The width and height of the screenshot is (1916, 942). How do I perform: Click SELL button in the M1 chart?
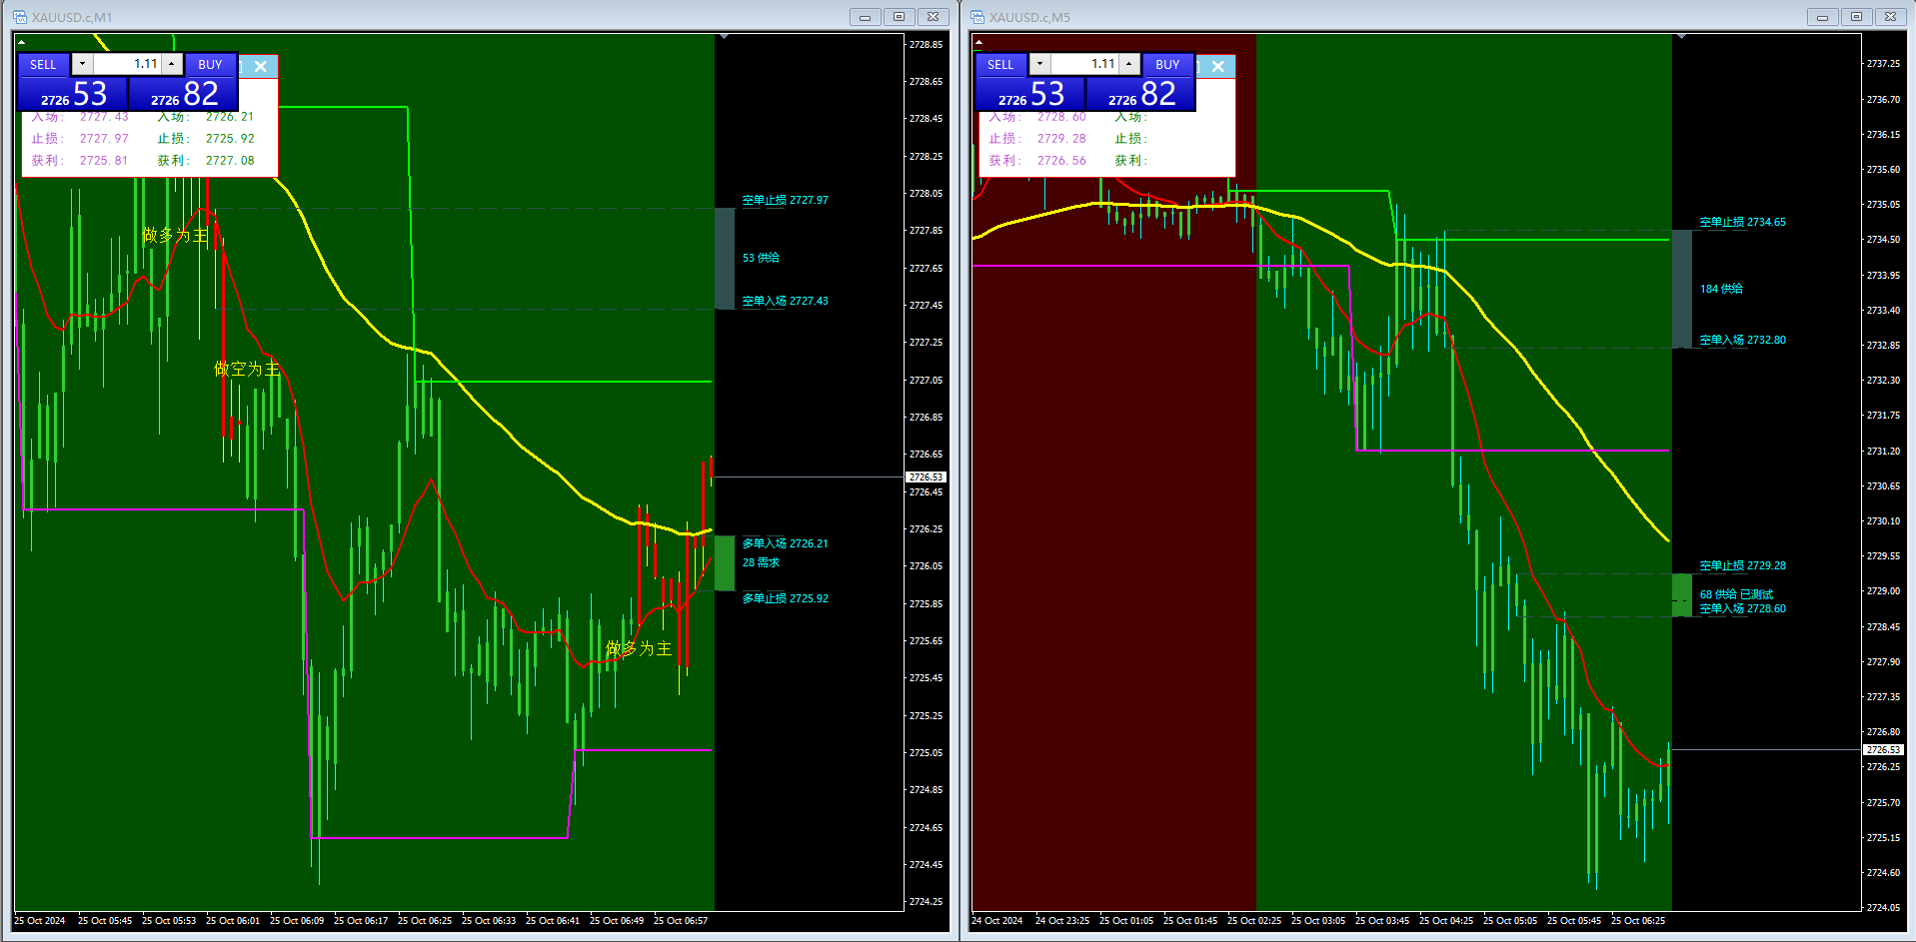click(43, 65)
